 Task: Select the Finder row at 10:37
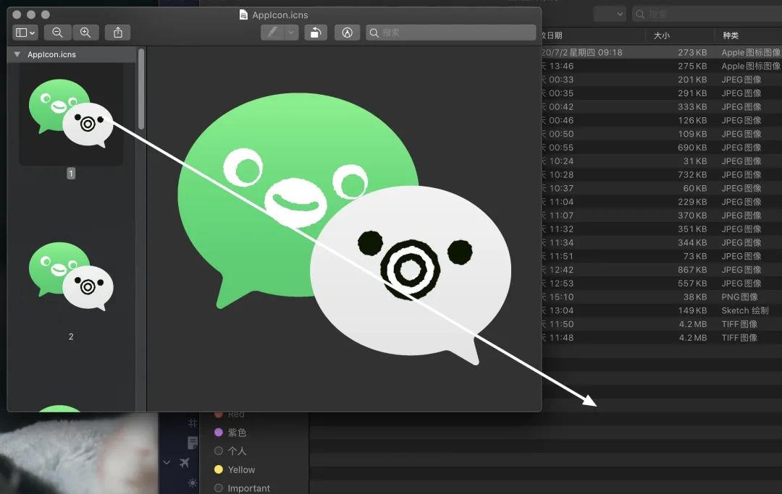[662, 188]
